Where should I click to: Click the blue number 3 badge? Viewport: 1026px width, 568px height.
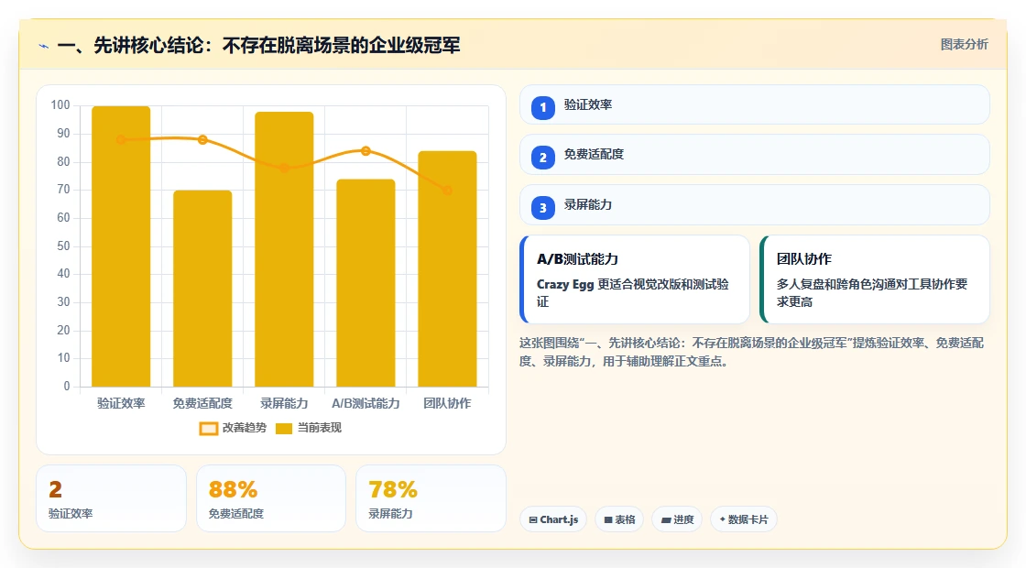pyautogui.click(x=542, y=208)
